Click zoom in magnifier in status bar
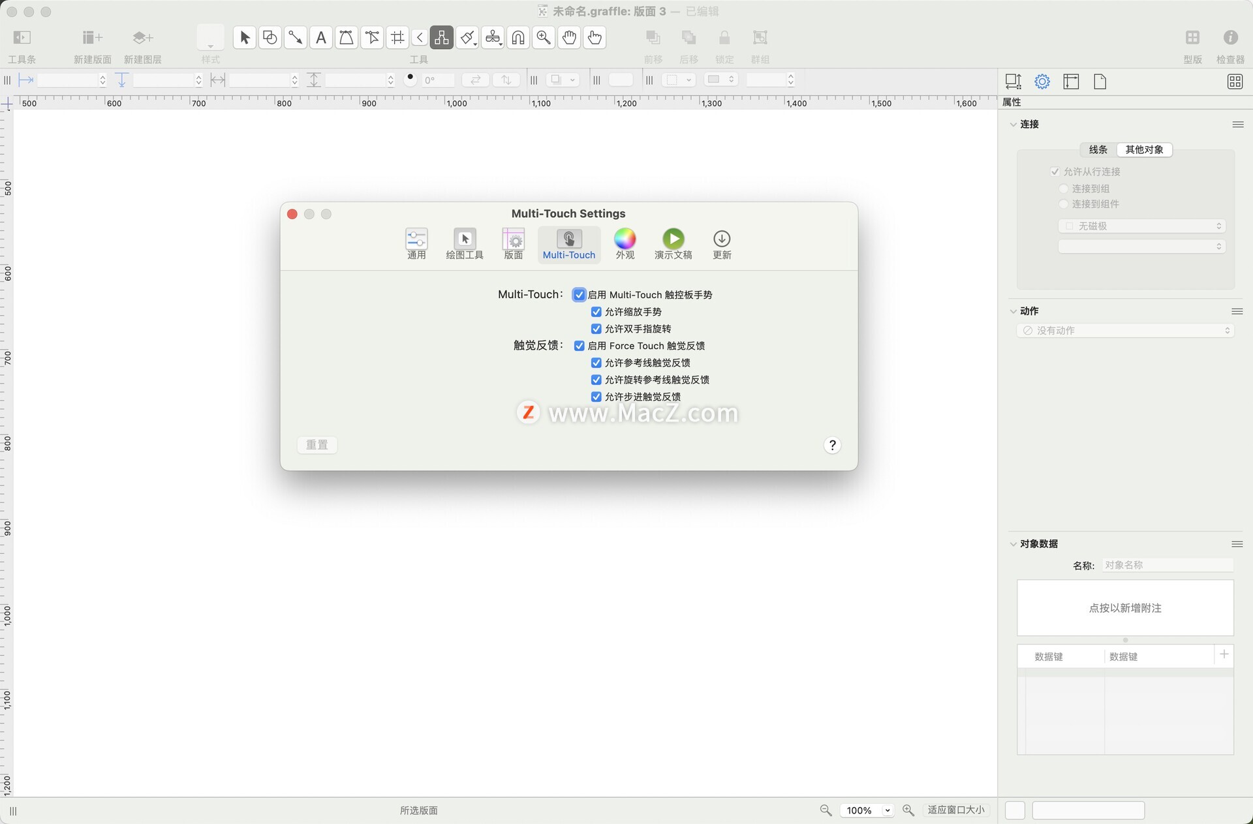The width and height of the screenshot is (1253, 824). (908, 810)
